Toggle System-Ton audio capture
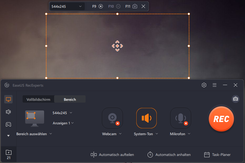Image resolution: width=245 pixels, height=163 pixels. click(147, 118)
